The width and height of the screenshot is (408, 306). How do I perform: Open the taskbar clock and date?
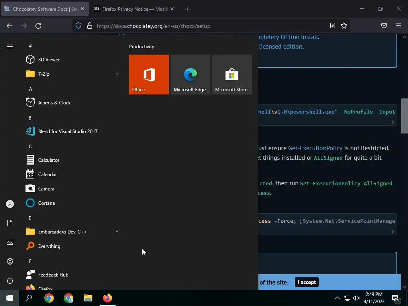[x=374, y=298]
